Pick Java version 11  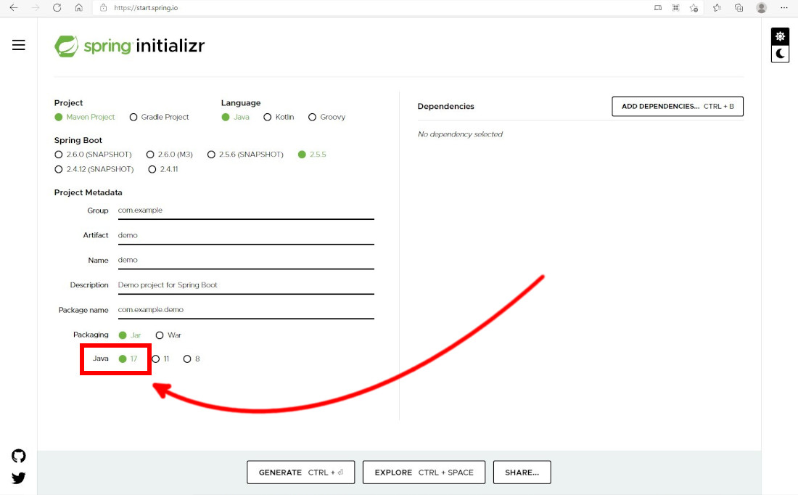155,359
